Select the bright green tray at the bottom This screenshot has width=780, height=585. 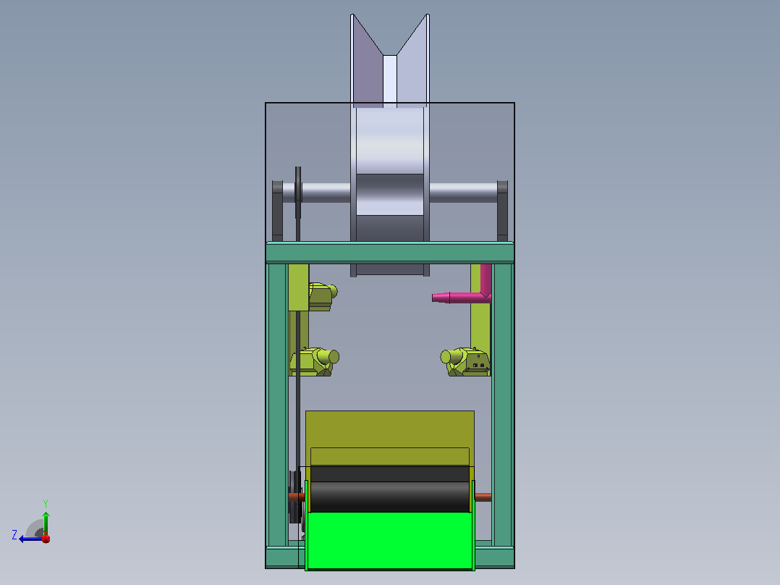pyautogui.click(x=390, y=541)
